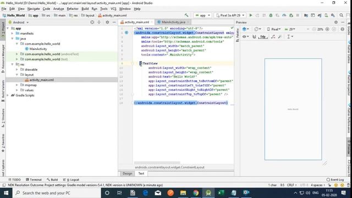Select the Text editor tab

point(141,174)
